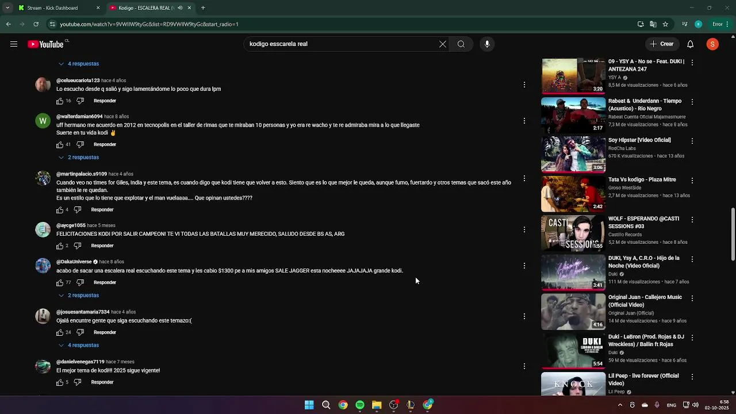
Task: Go to YouTube home via logo
Action: [45, 44]
